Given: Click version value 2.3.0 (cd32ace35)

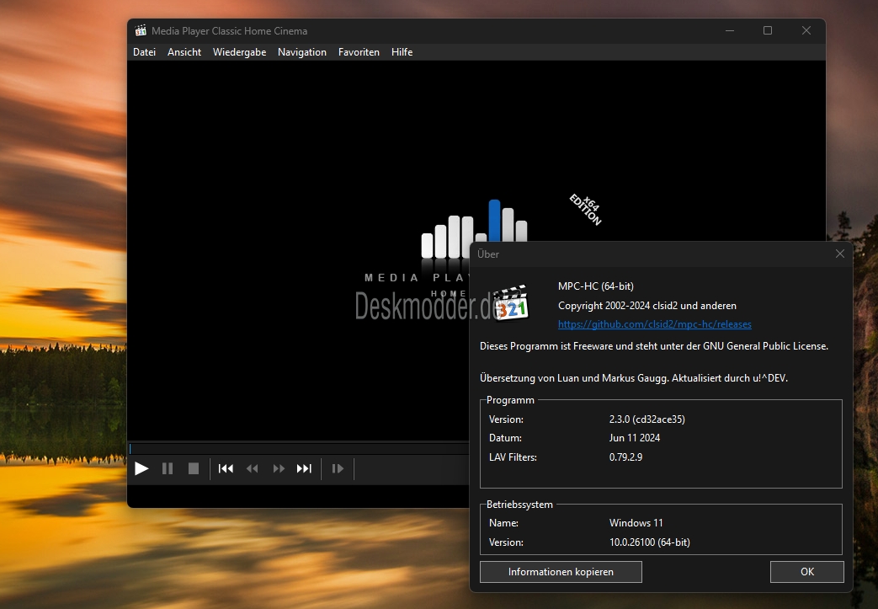Looking at the screenshot, I should (647, 419).
